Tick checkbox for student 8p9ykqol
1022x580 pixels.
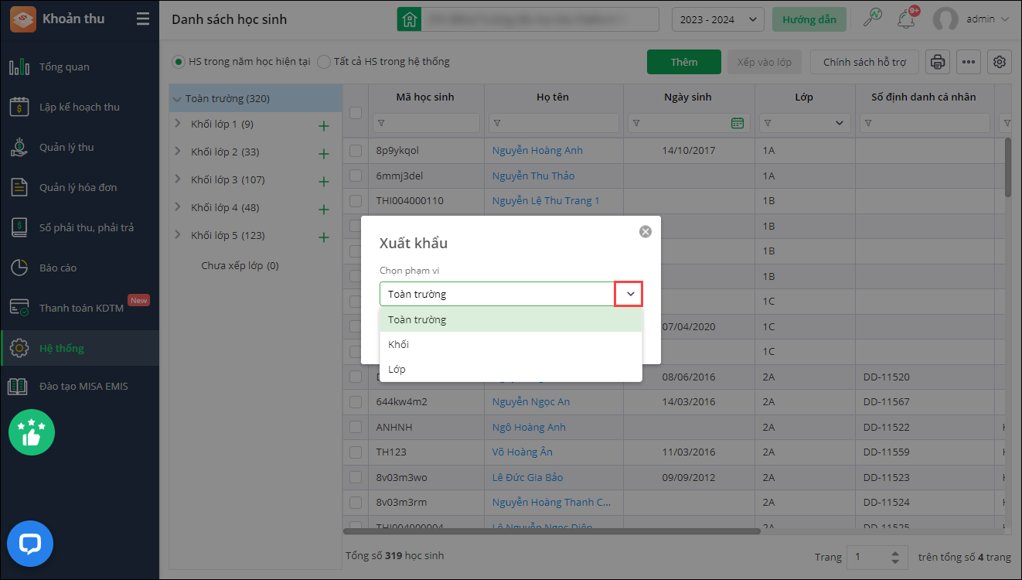pyautogui.click(x=356, y=151)
